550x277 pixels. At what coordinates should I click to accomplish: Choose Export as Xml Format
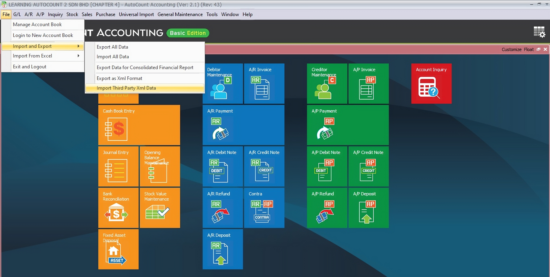145,78
